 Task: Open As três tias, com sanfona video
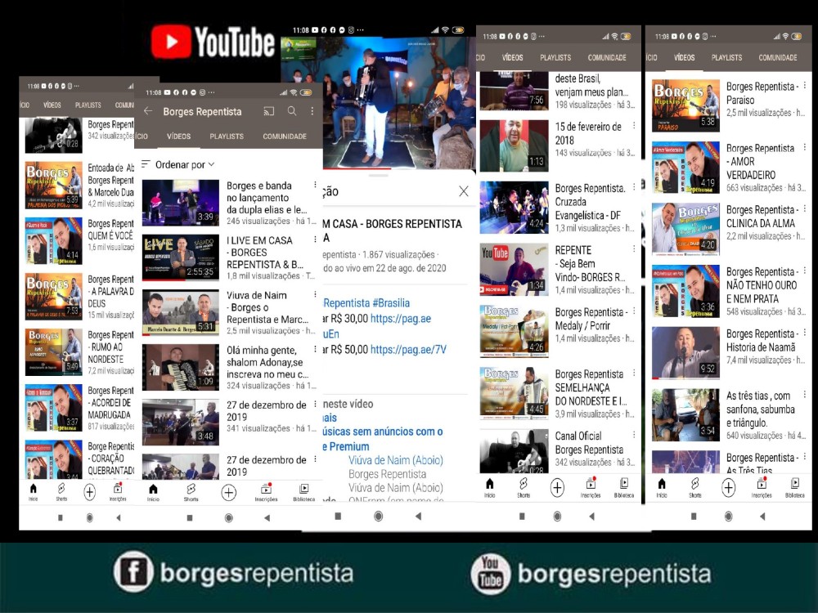tap(760, 409)
